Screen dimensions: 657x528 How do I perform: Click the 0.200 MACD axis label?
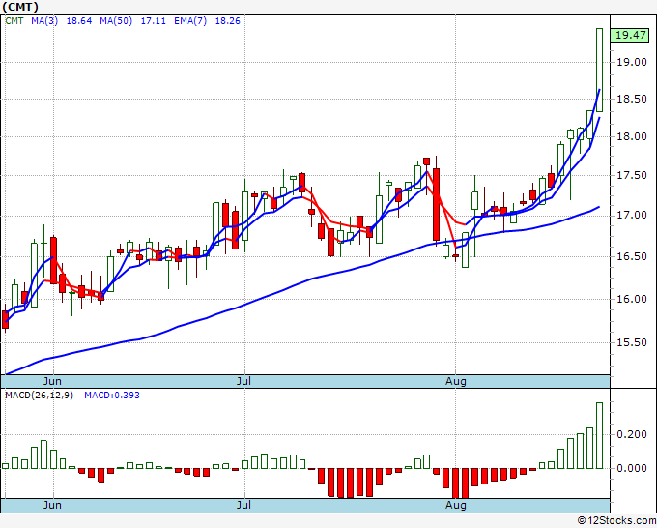(632, 434)
